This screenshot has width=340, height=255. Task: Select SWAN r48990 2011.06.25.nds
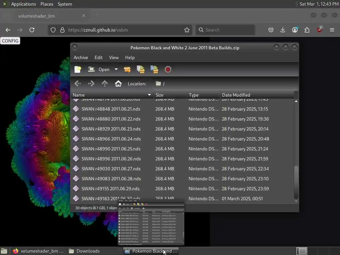pyautogui.click(x=182, y=149)
